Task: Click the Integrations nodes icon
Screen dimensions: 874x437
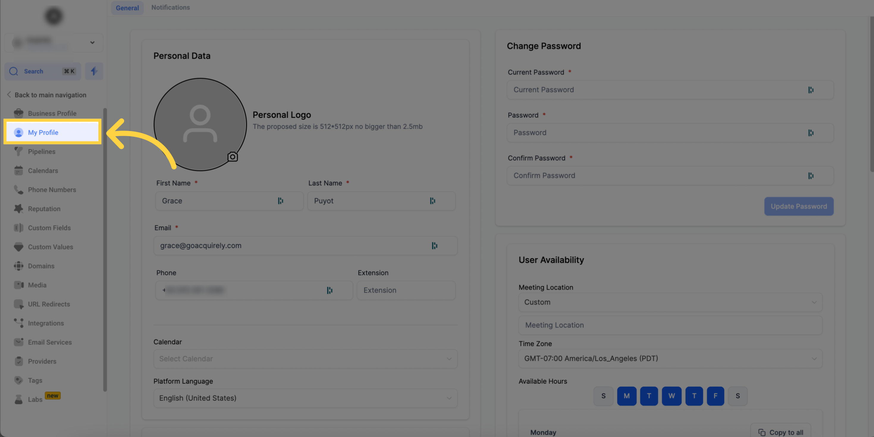Action: point(19,323)
